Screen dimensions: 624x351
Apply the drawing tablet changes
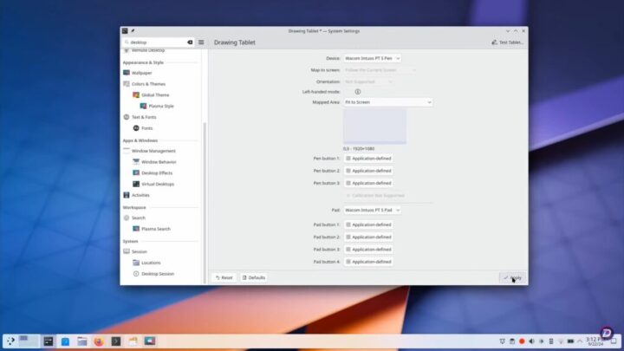(512, 278)
